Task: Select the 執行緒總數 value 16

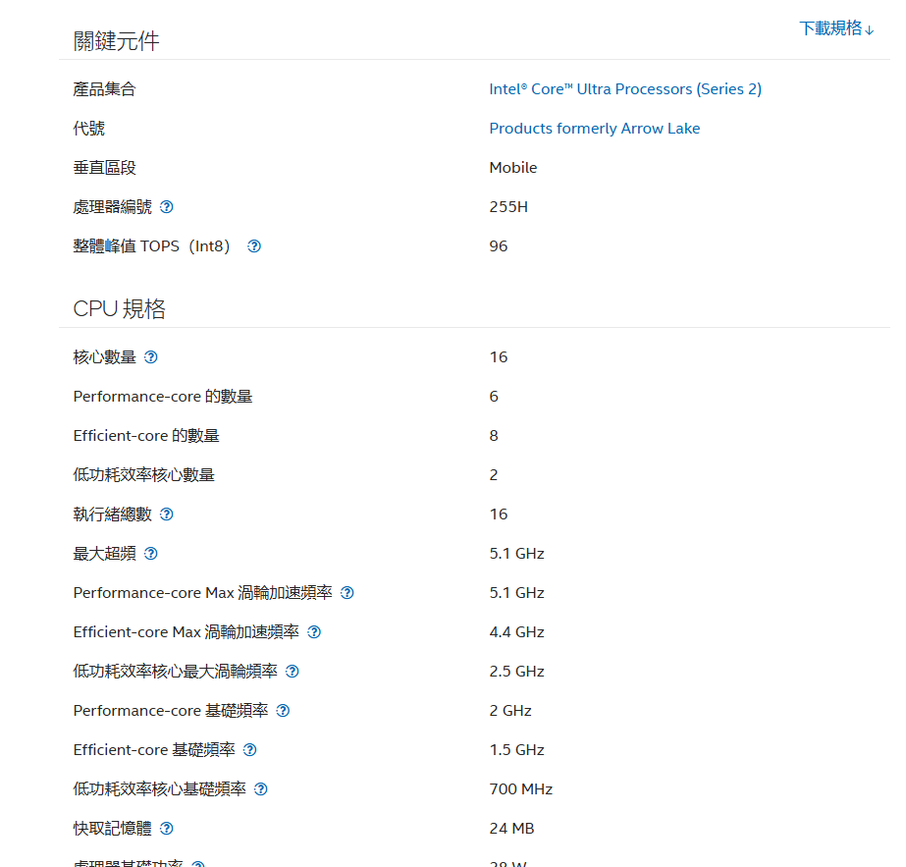Action: pos(498,515)
